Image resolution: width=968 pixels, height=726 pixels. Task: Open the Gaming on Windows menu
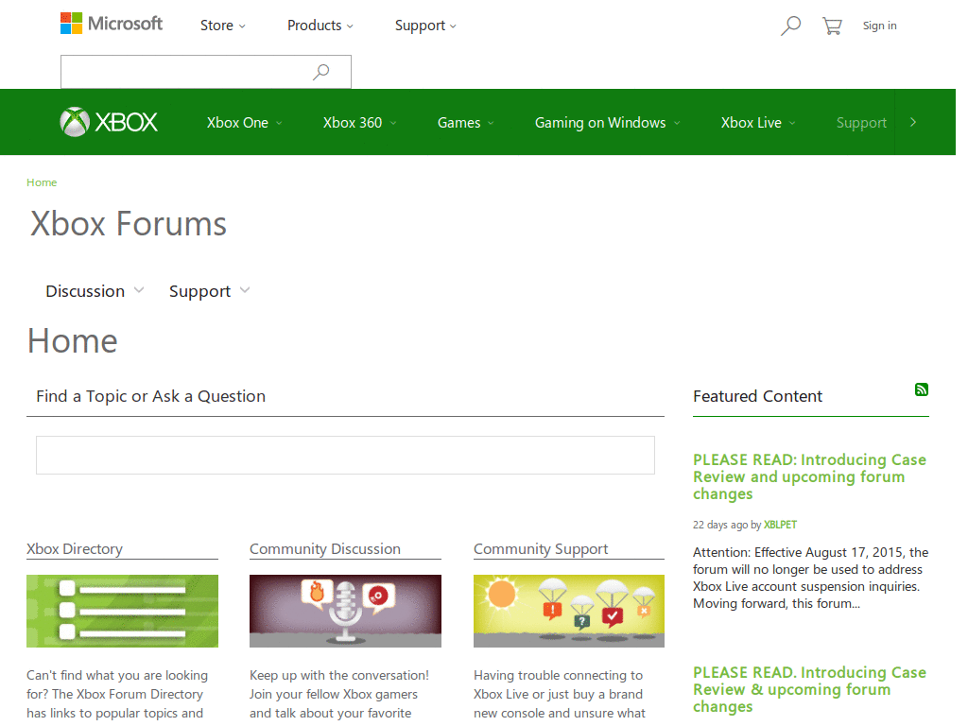[x=607, y=123]
